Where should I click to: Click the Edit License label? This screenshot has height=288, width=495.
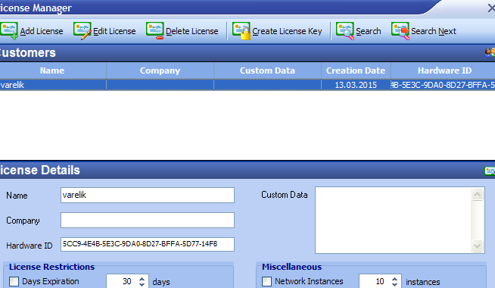pyautogui.click(x=114, y=31)
